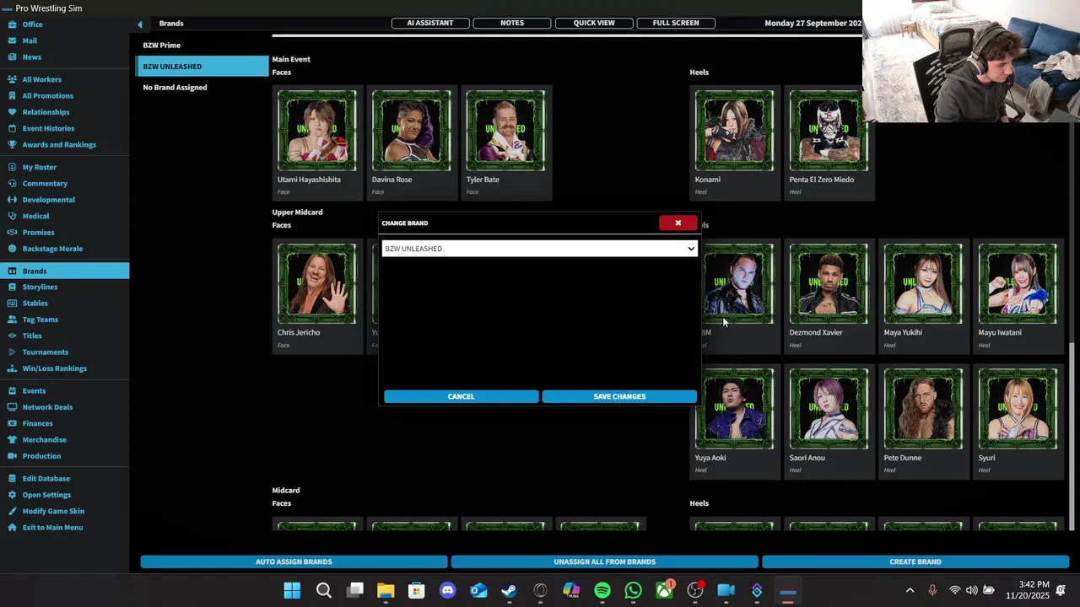The height and width of the screenshot is (607, 1080).
Task: Go to My Roster
Action: coord(39,167)
